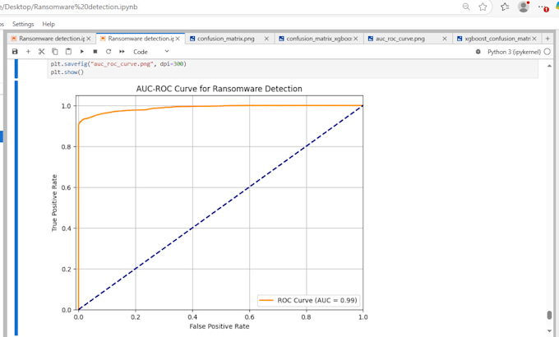The height and width of the screenshot is (337, 559).
Task: Close the xgboost_confusion_matrix tab
Action: [x=534, y=39]
